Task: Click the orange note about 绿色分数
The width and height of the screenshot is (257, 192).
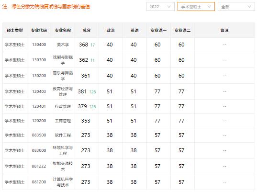Action: [x=46, y=7]
